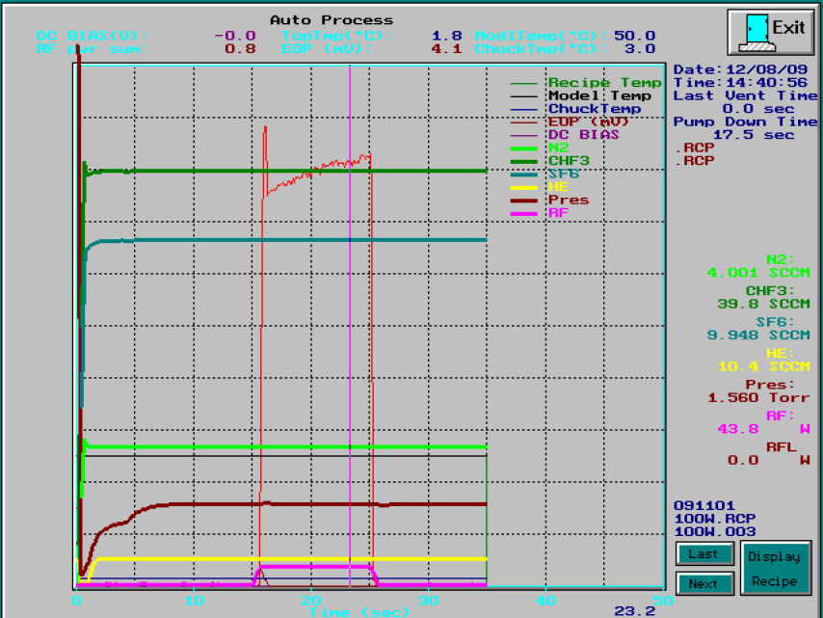Click the Date 12/08/09 field
This screenshot has height=618, width=823.
point(740,69)
